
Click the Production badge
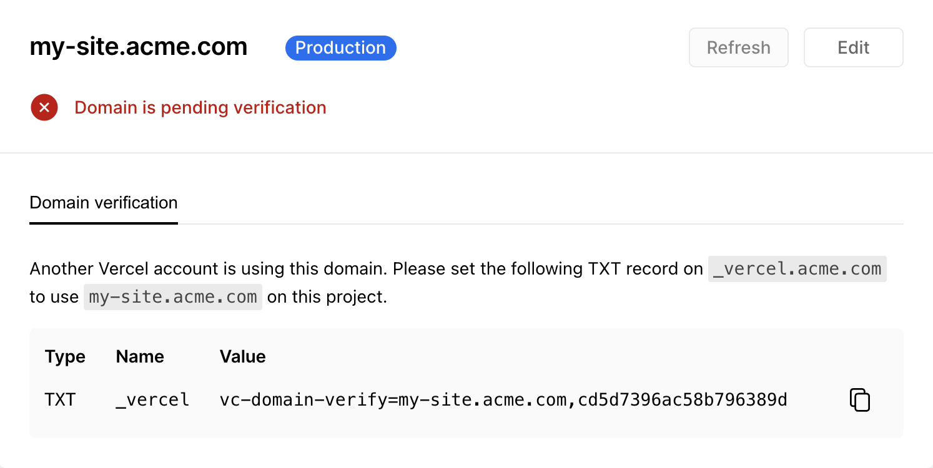click(341, 48)
